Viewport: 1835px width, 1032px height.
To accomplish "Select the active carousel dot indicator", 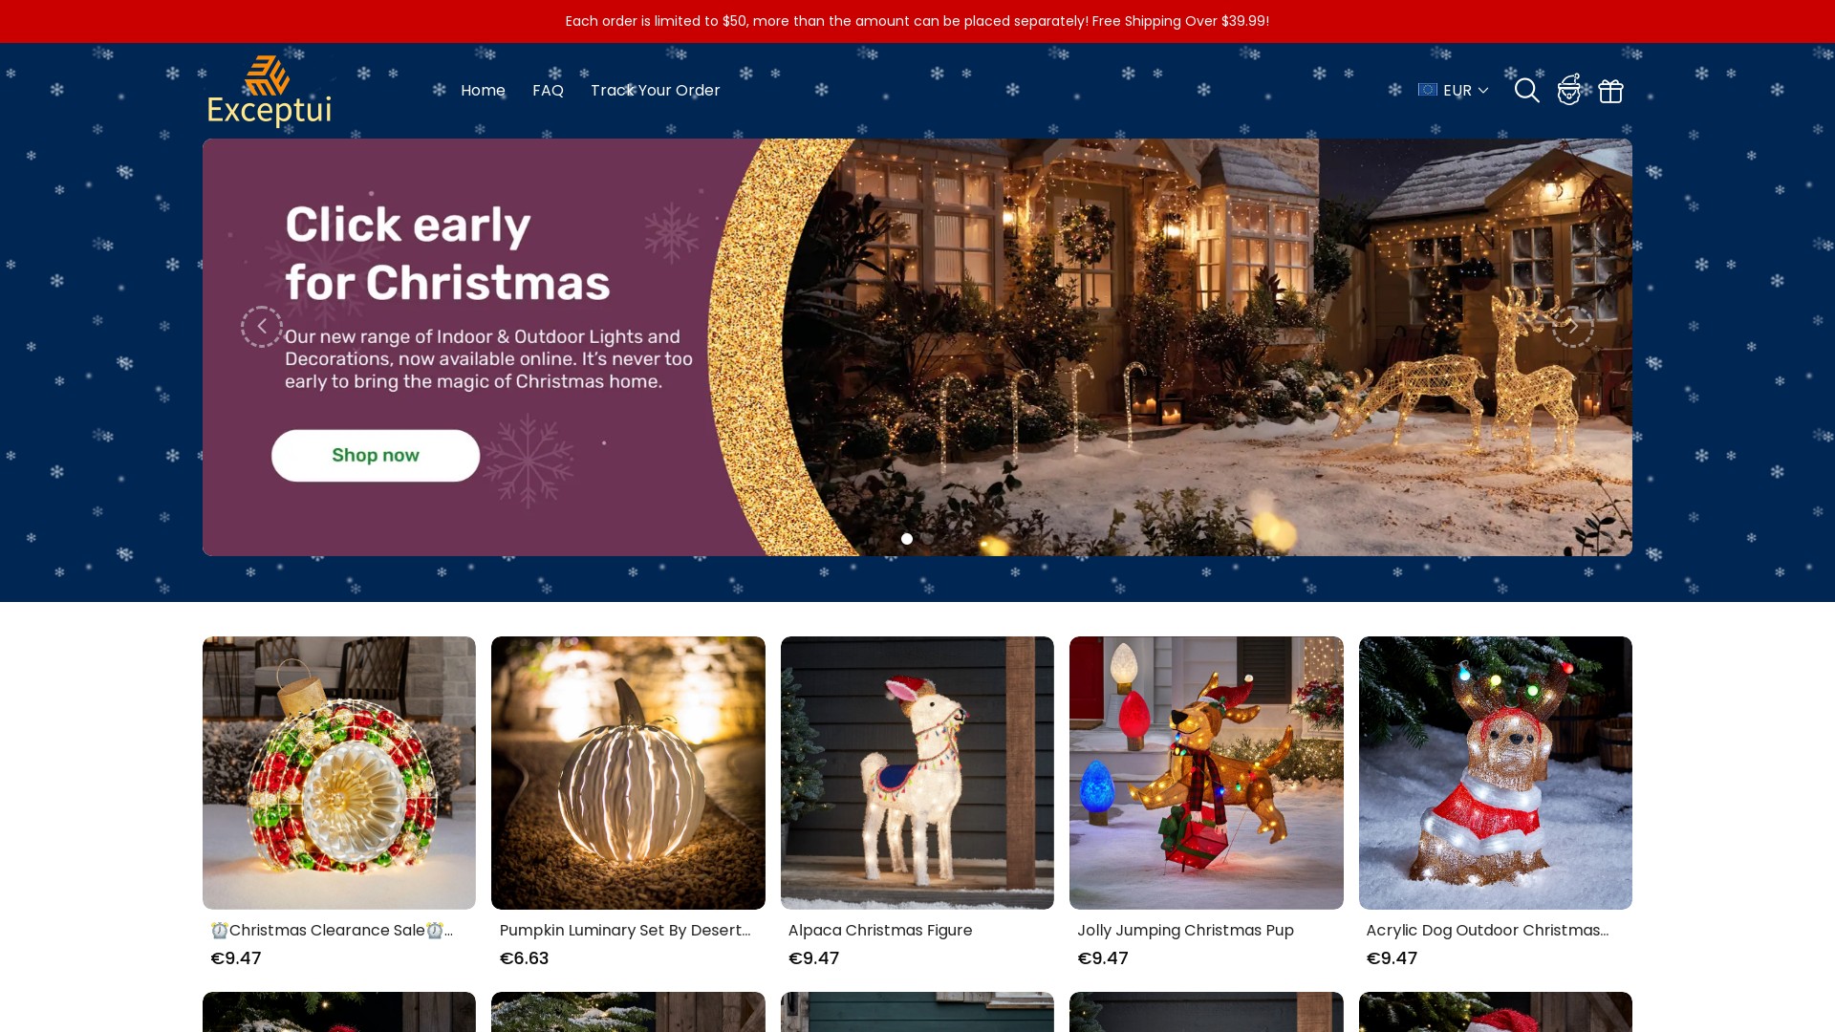I will coord(907,539).
